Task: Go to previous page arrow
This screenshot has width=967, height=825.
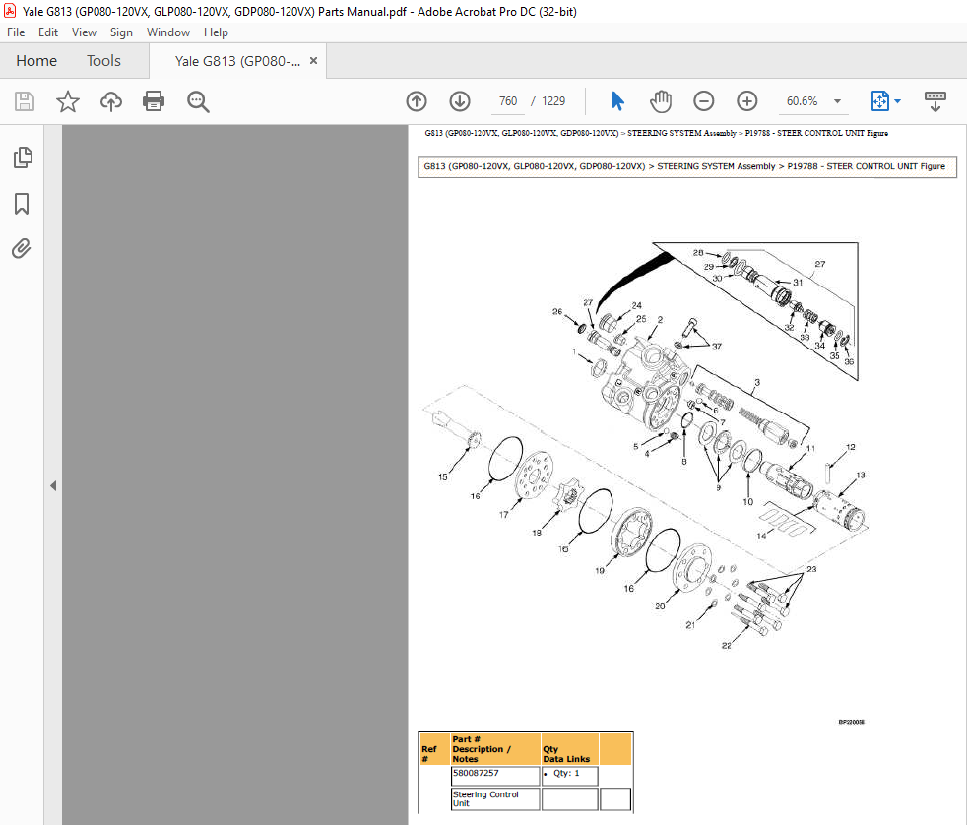Action: pos(417,101)
